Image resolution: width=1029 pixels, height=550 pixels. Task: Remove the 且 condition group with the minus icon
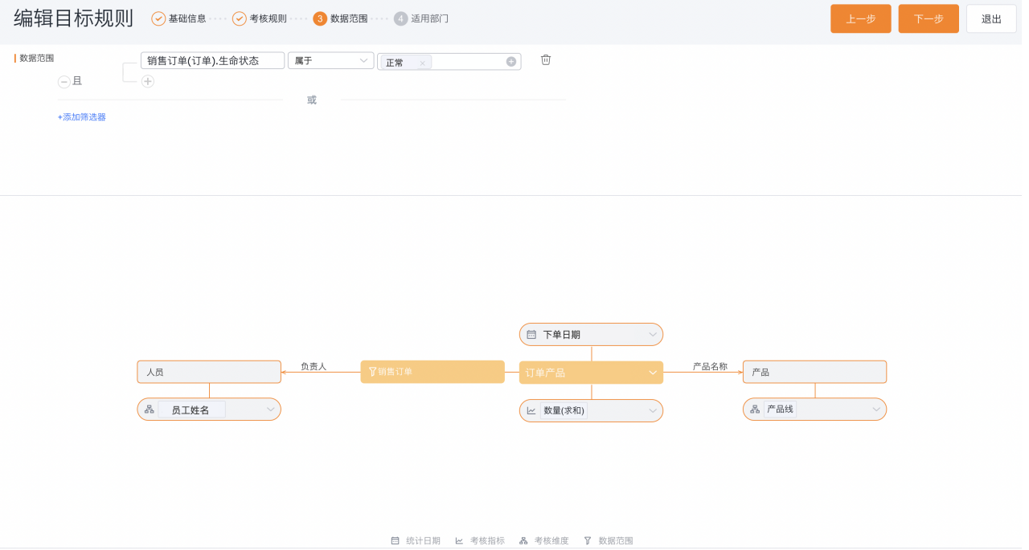pos(64,81)
